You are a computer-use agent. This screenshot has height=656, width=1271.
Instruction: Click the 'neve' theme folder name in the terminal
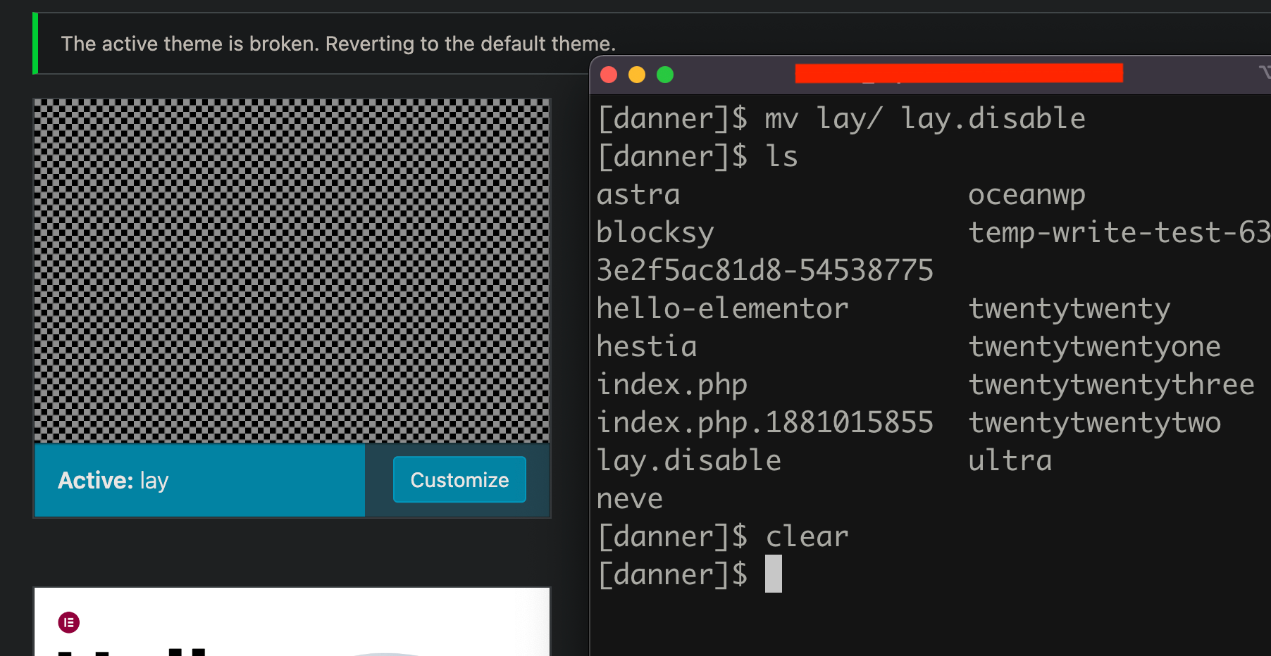pos(630,498)
